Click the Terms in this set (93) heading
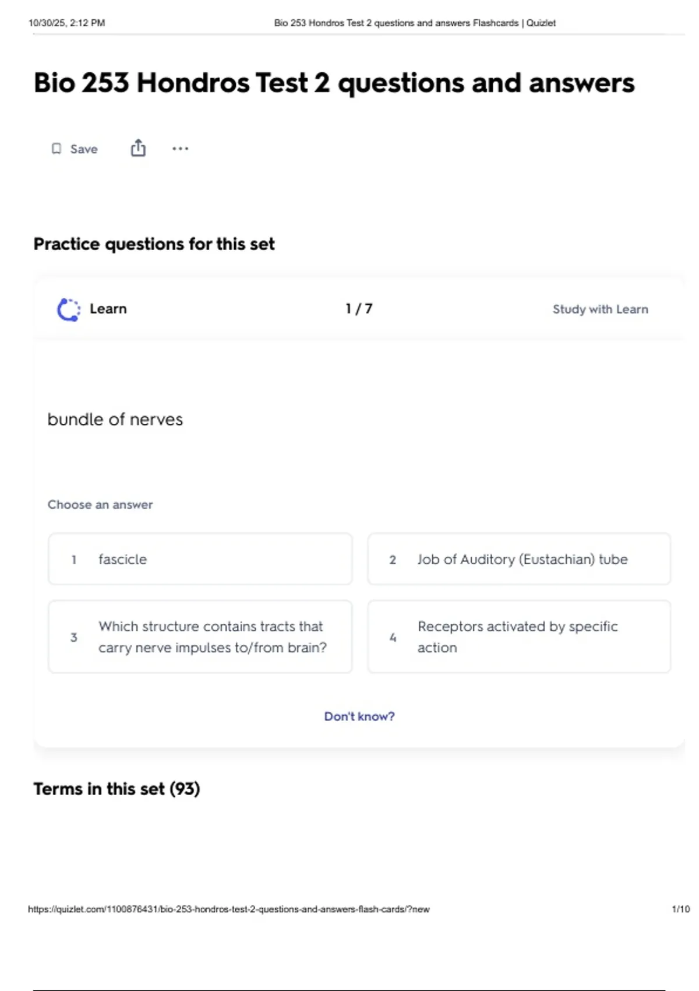 [x=116, y=789]
